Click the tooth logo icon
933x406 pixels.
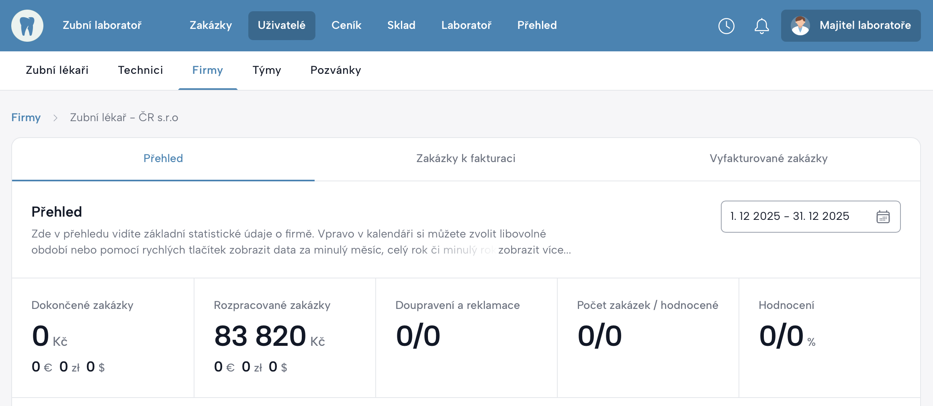pos(27,26)
